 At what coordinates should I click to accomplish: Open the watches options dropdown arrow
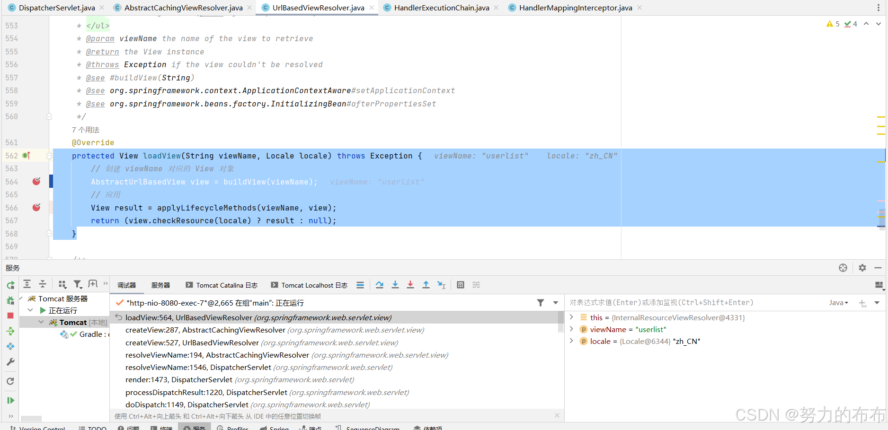click(x=877, y=303)
